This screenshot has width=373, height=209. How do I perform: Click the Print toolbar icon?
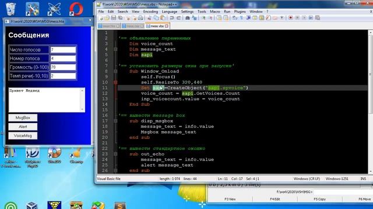click(140, 18)
